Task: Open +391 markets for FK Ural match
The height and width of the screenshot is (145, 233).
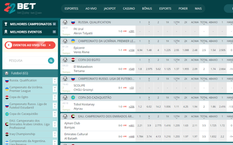Action: [x=131, y=31]
